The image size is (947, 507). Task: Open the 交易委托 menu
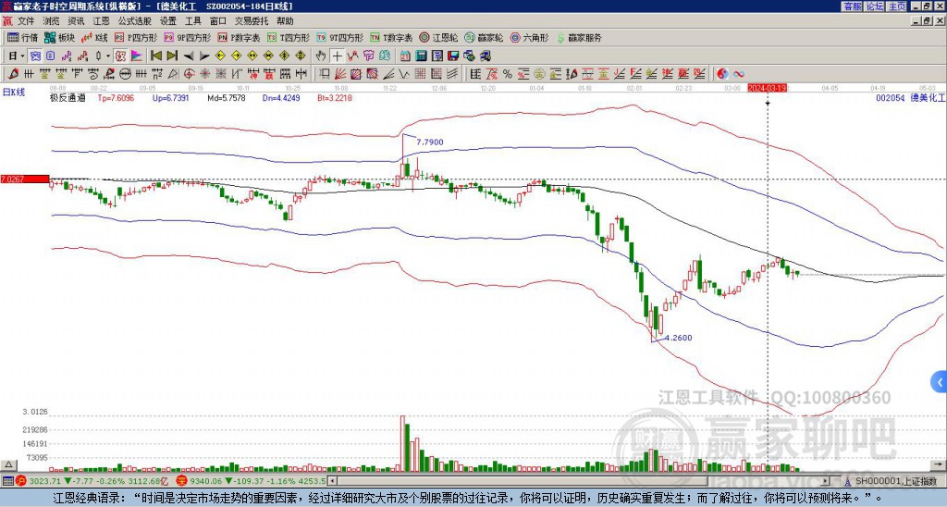(x=252, y=21)
